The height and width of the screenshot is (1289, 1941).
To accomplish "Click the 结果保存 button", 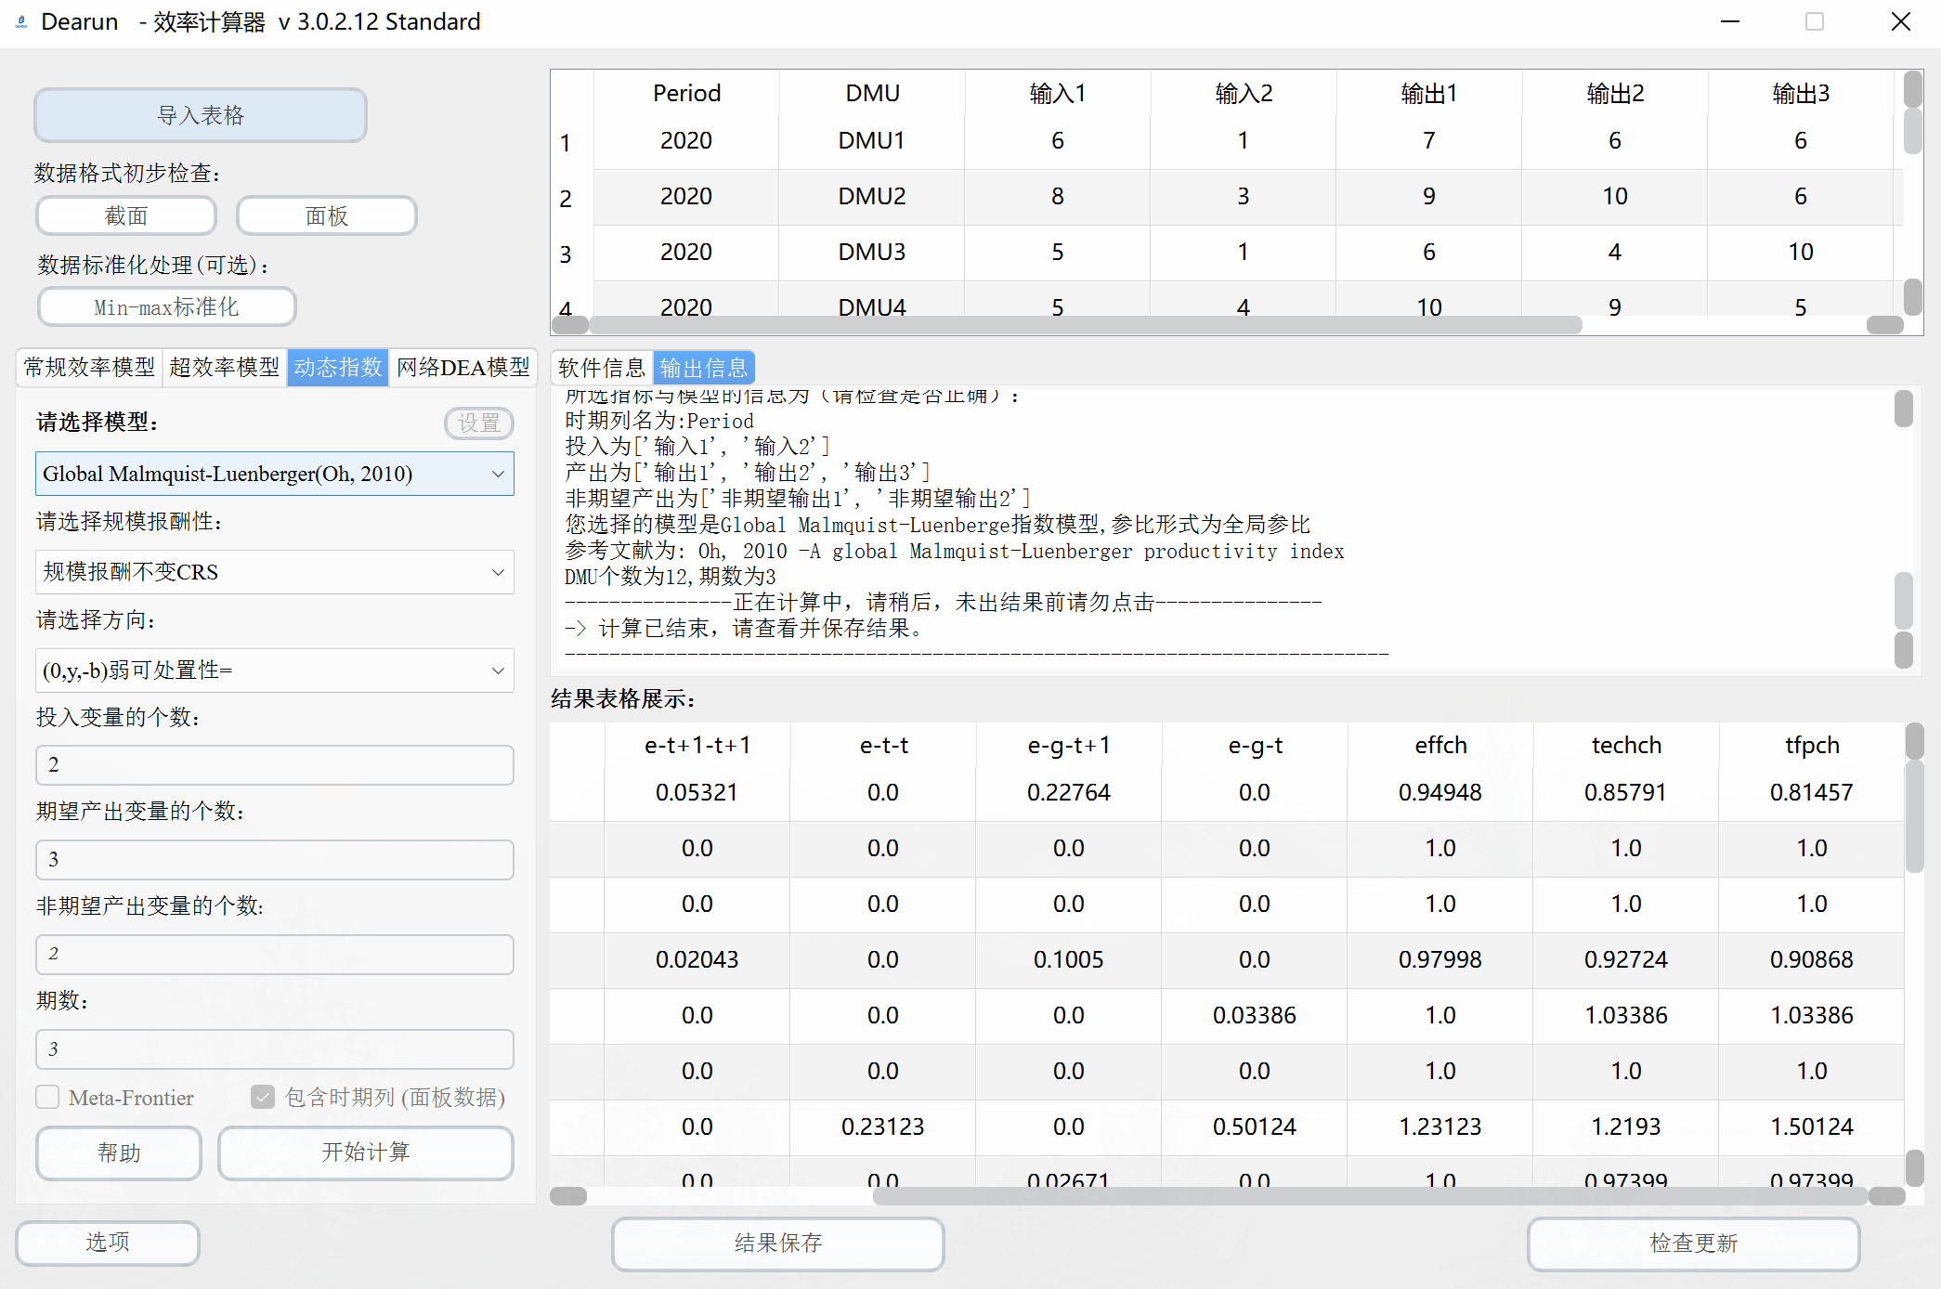I will (x=777, y=1243).
